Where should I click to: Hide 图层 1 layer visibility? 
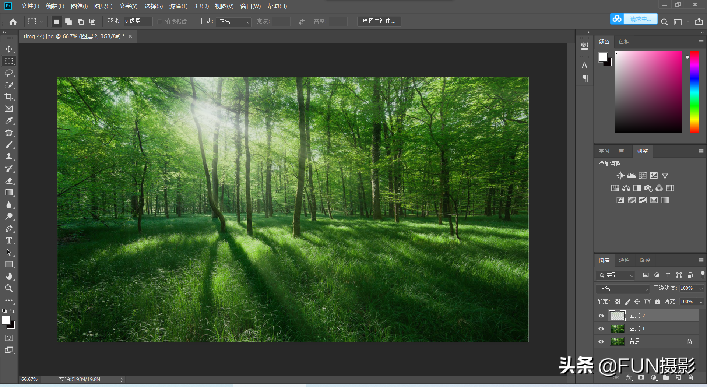tap(601, 328)
